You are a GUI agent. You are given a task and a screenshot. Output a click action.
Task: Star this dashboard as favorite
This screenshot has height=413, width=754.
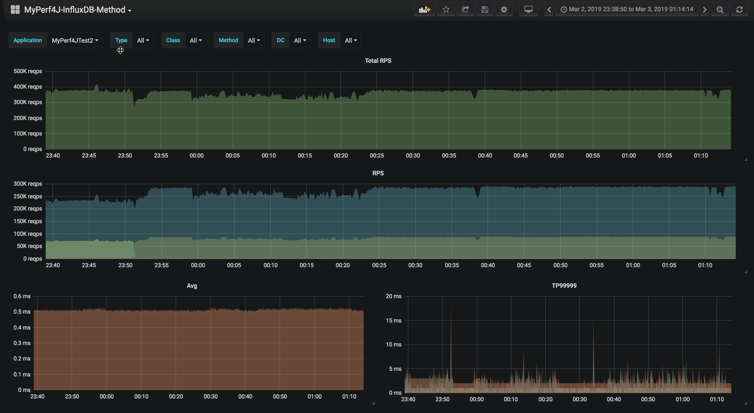[446, 9]
